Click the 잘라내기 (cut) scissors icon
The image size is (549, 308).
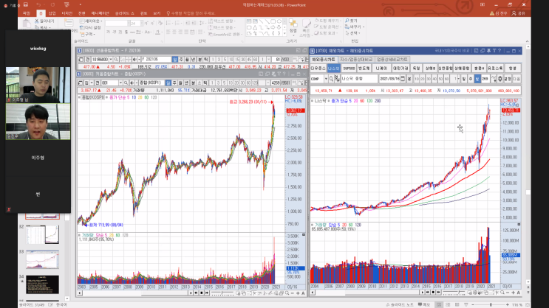pos(37,21)
